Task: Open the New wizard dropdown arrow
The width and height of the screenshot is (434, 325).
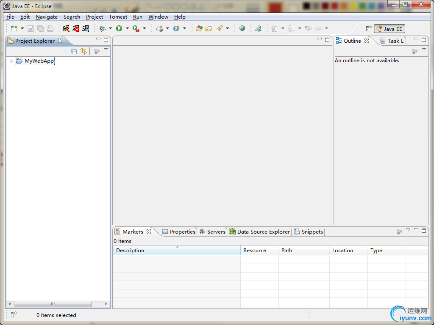Action: pos(22,28)
